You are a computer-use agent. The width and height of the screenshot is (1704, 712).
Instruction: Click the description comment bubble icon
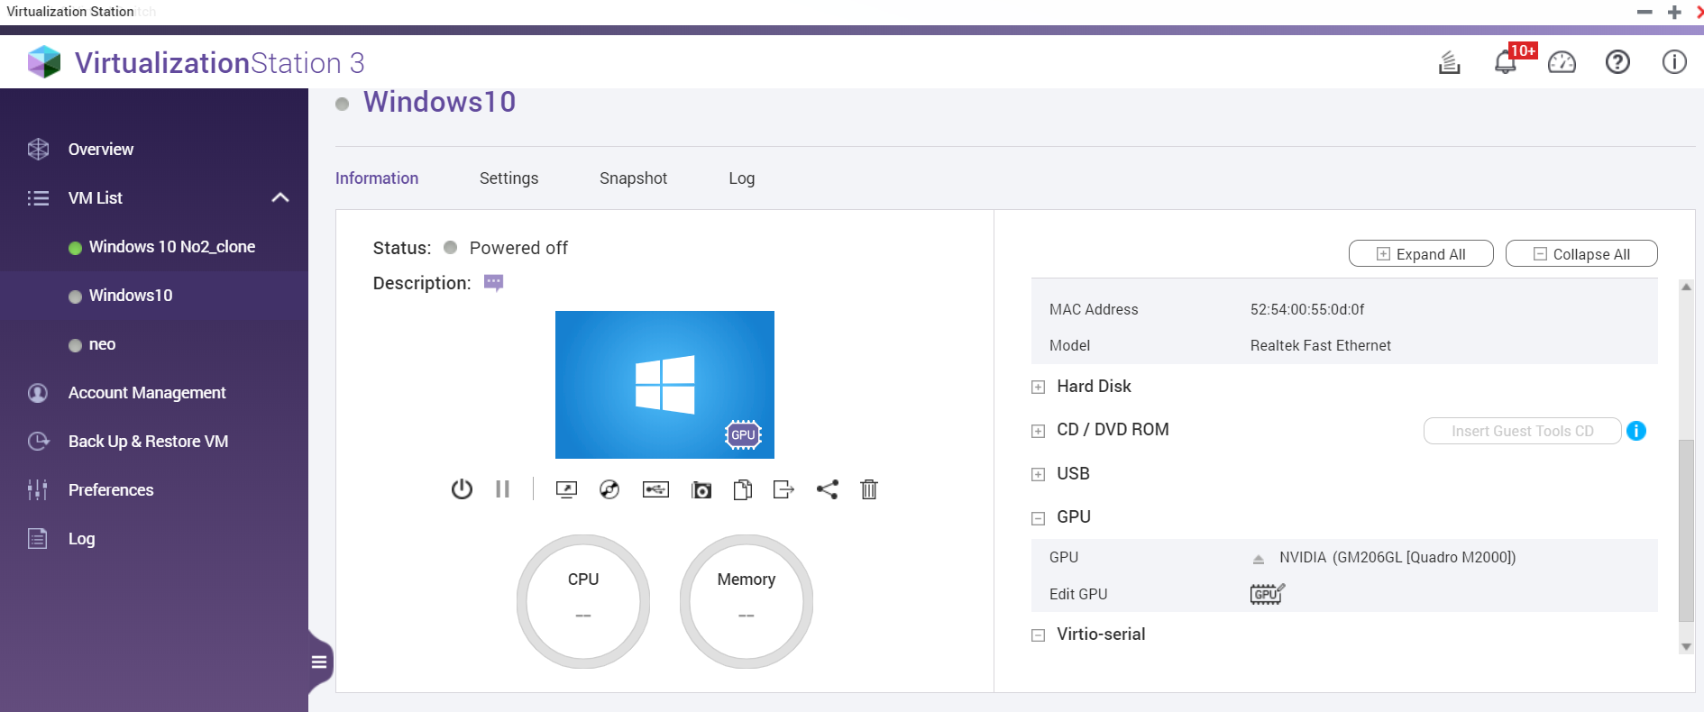point(493,283)
